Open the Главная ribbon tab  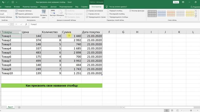[8, 7]
